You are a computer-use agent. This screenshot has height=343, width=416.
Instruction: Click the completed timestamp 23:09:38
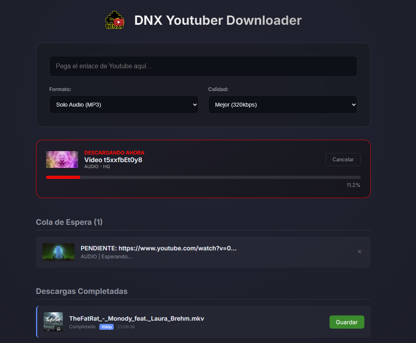126,327
